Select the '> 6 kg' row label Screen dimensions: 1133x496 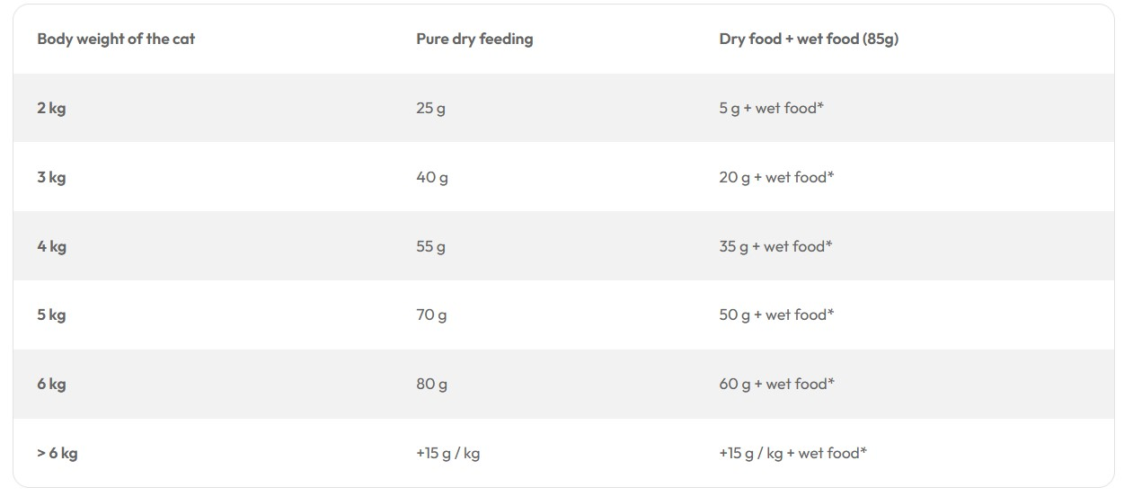click(x=58, y=453)
